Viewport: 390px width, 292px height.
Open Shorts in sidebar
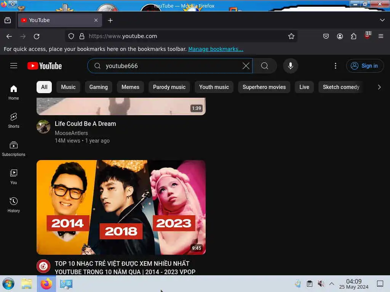pos(14,121)
